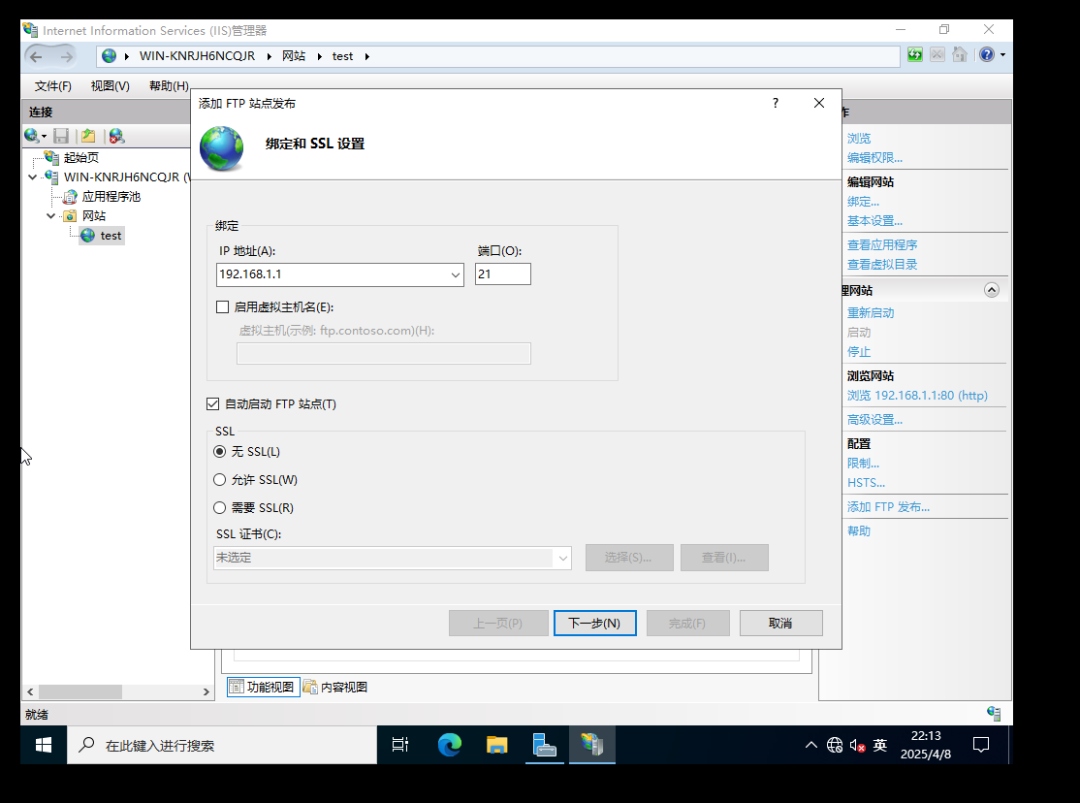1080x803 pixels.
Task: Click the green refresh page icon
Action: pos(914,54)
